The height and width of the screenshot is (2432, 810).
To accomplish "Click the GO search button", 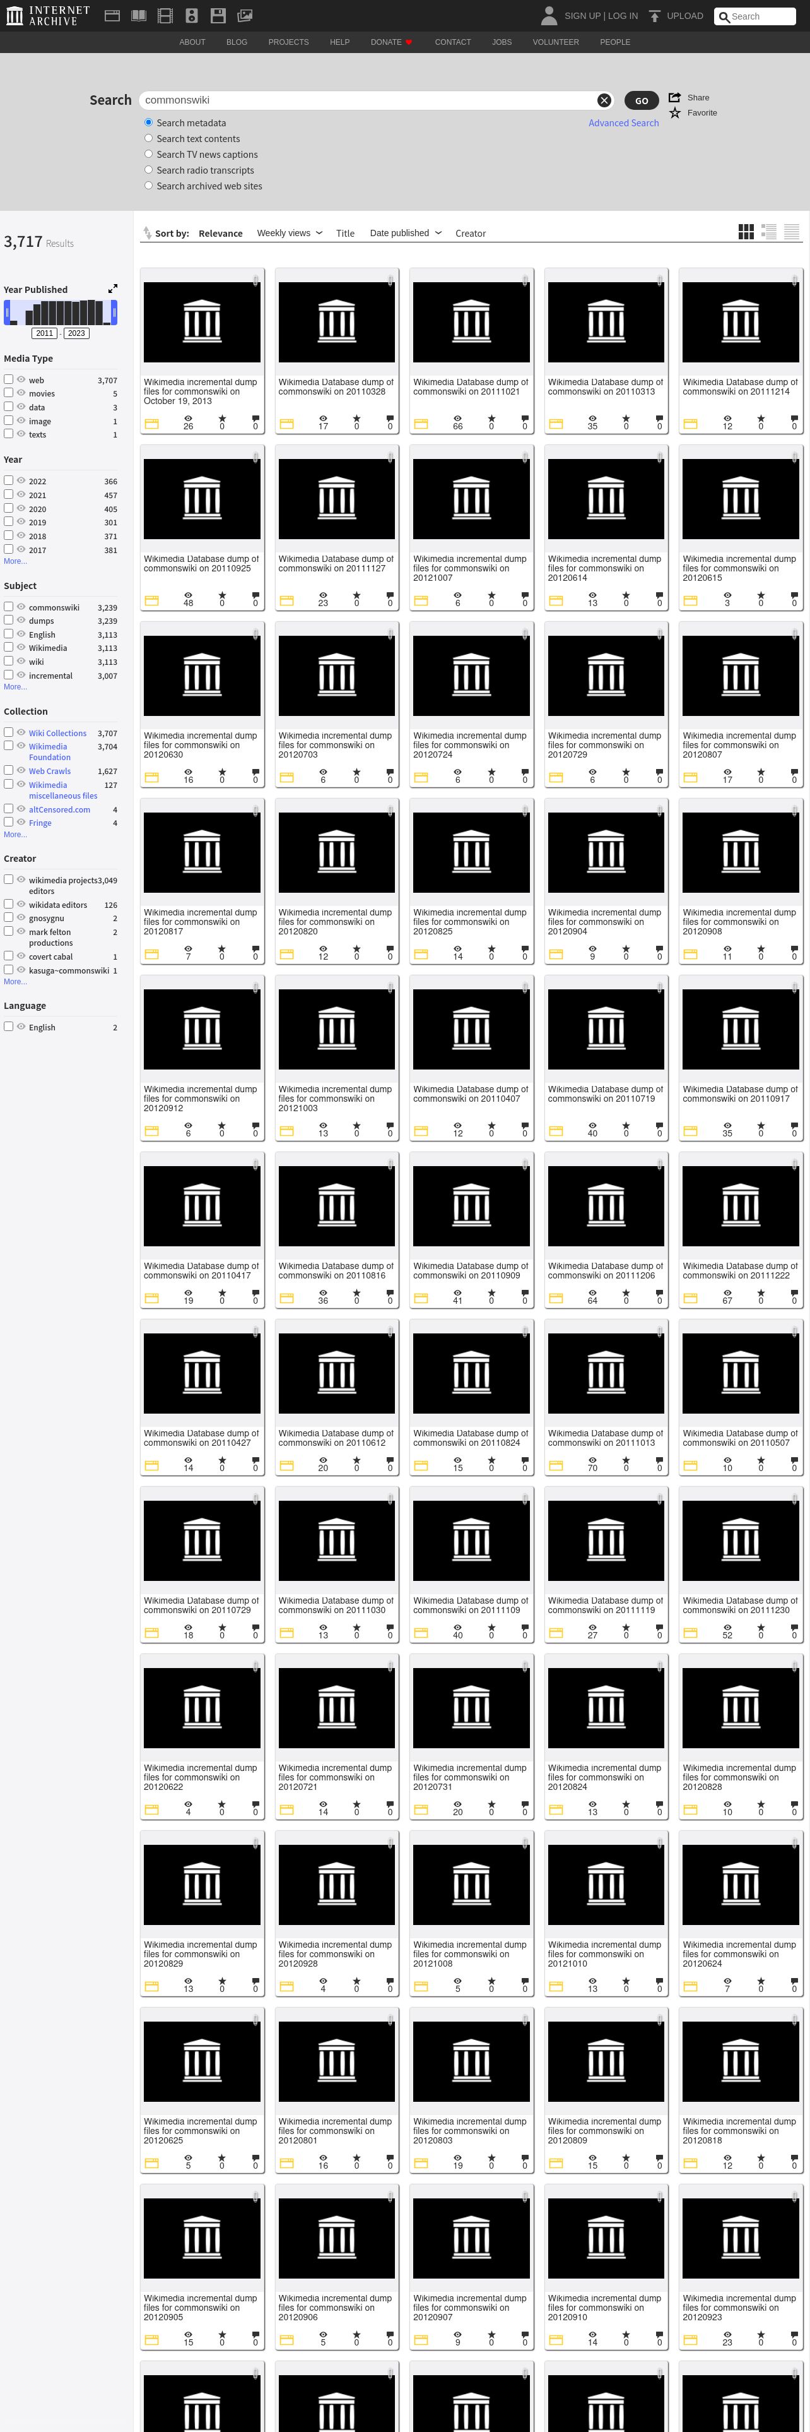I will [x=641, y=101].
